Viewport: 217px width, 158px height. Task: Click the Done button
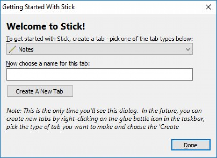pyautogui.click(x=191, y=145)
